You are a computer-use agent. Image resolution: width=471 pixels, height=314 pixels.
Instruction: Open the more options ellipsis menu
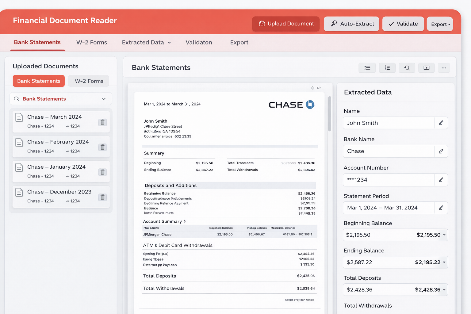(444, 68)
